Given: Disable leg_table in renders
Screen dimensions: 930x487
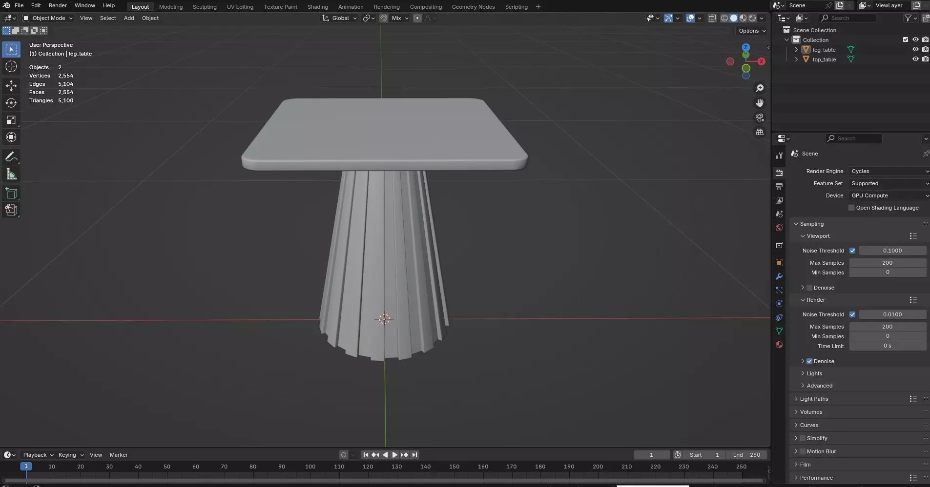Looking at the screenshot, I should [x=925, y=49].
